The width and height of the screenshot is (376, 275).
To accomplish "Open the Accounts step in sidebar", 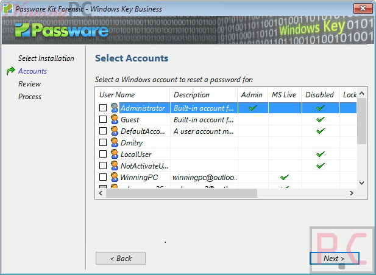I will click(x=32, y=71).
